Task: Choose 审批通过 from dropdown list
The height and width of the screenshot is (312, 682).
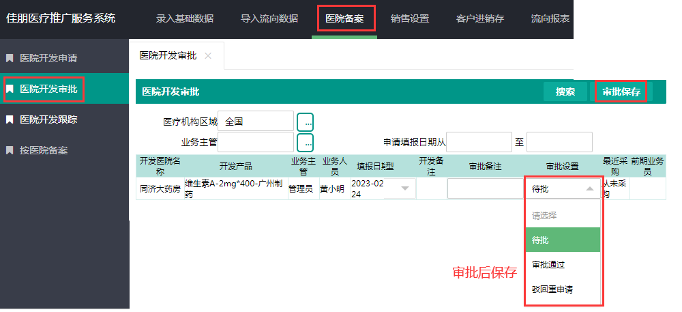Action: pyautogui.click(x=548, y=265)
